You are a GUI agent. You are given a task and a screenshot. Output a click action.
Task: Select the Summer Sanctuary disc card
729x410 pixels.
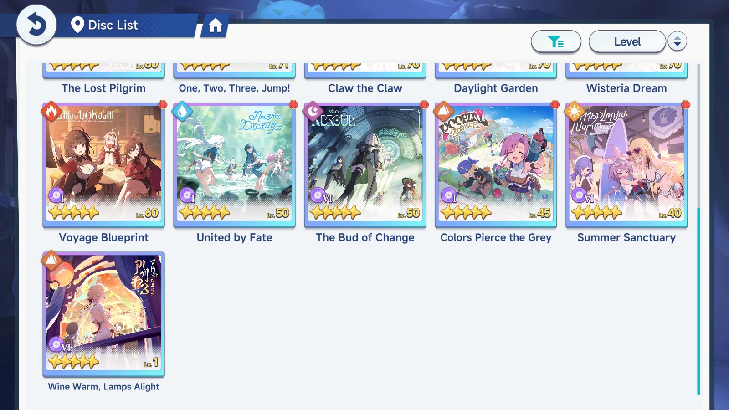tap(627, 165)
